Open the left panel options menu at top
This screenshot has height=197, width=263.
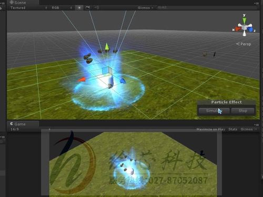point(2,3)
